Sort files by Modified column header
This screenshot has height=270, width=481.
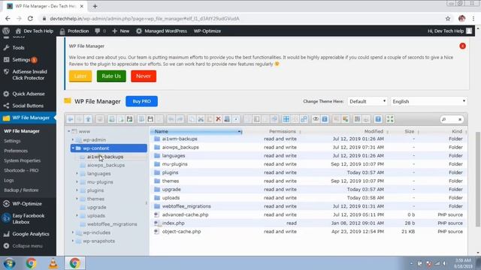pyautogui.click(x=374, y=131)
